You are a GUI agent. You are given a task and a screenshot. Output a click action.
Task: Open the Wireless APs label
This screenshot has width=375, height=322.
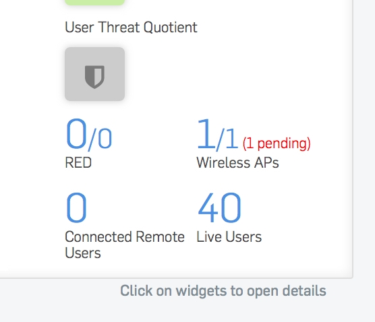point(237,163)
